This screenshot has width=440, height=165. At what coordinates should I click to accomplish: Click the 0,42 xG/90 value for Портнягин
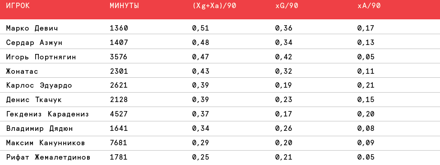(284, 57)
